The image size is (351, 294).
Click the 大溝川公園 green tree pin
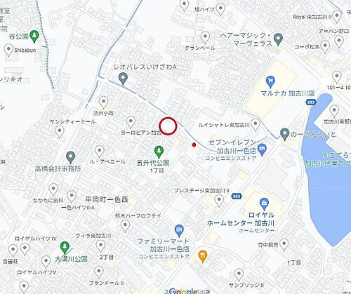point(65,248)
